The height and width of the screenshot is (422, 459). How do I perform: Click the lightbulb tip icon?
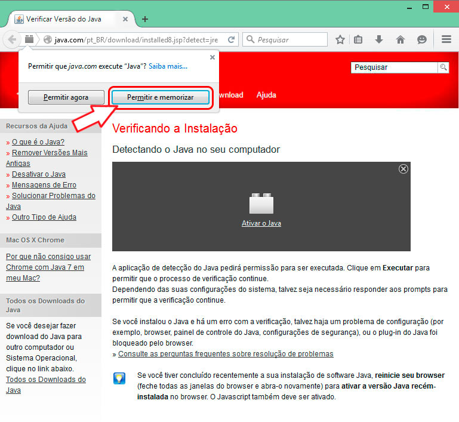tap(119, 378)
